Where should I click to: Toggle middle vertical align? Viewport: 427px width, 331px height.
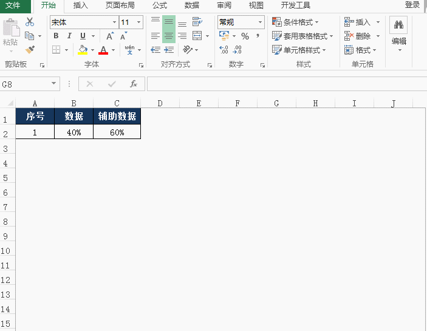[x=169, y=22]
